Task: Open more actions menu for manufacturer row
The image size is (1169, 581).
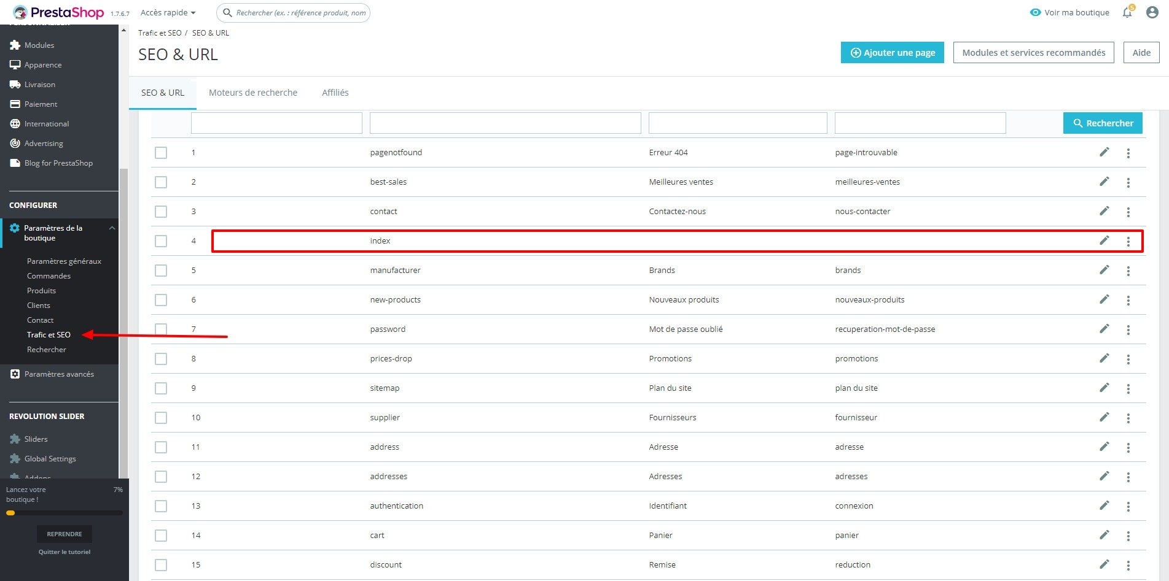Action: click(x=1128, y=271)
